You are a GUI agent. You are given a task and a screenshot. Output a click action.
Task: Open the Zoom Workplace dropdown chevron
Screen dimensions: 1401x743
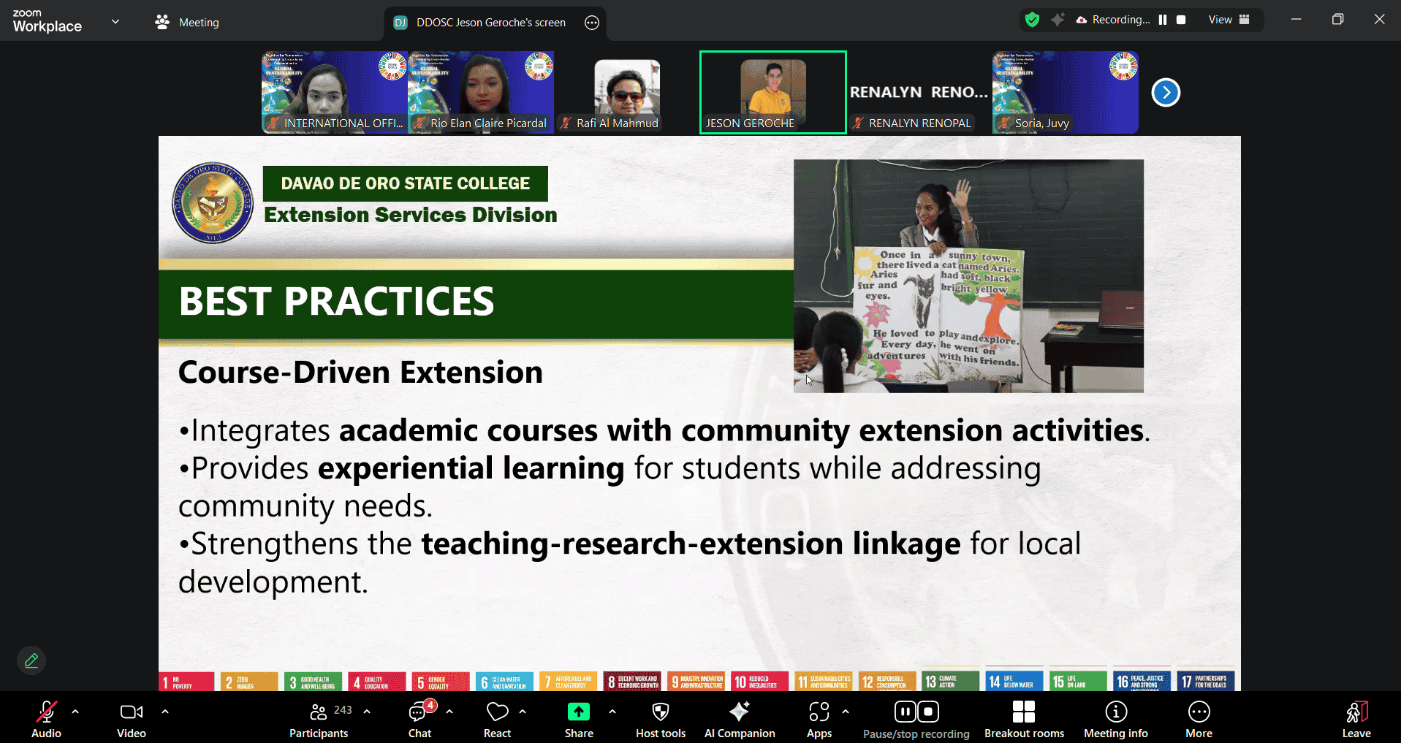coord(115,22)
